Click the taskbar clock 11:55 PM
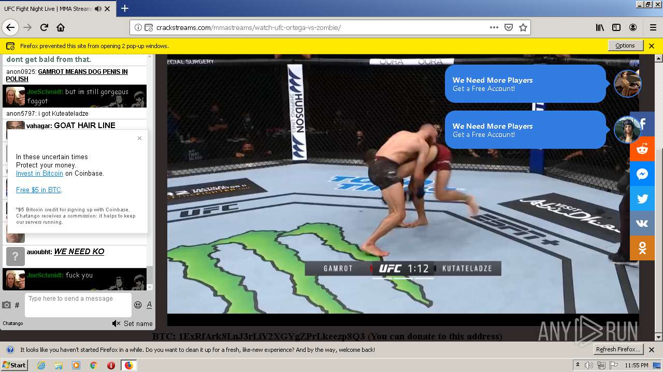 click(x=637, y=365)
